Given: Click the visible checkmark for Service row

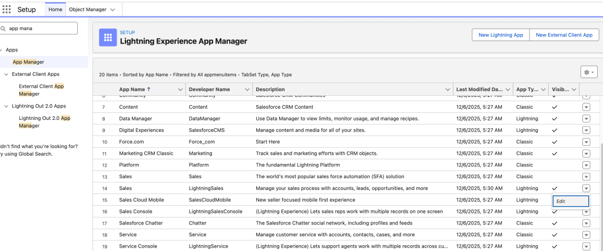Looking at the screenshot, I should pyautogui.click(x=555, y=235).
